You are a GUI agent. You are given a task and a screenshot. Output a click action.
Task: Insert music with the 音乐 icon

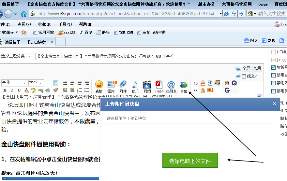pos(135,87)
